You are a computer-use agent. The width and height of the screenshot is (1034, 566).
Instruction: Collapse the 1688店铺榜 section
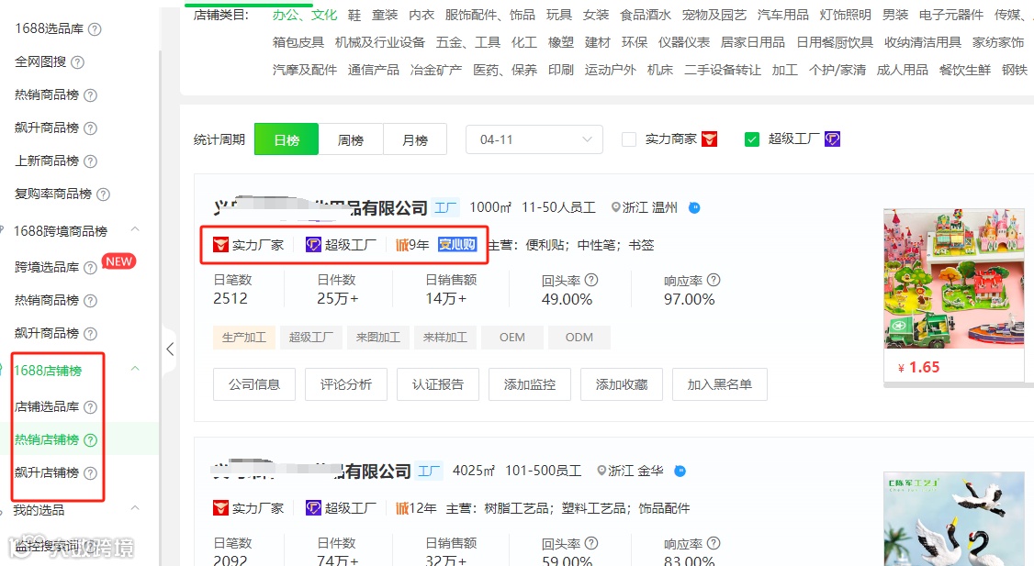[x=135, y=369]
